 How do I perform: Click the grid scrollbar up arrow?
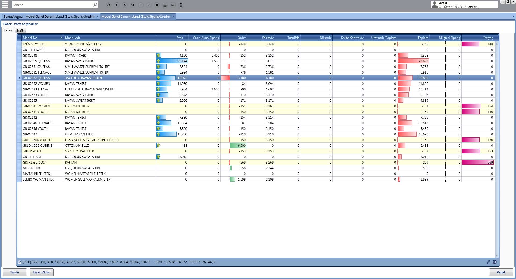click(497, 43)
